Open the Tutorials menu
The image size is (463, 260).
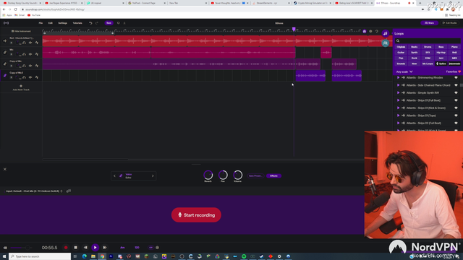click(77, 23)
